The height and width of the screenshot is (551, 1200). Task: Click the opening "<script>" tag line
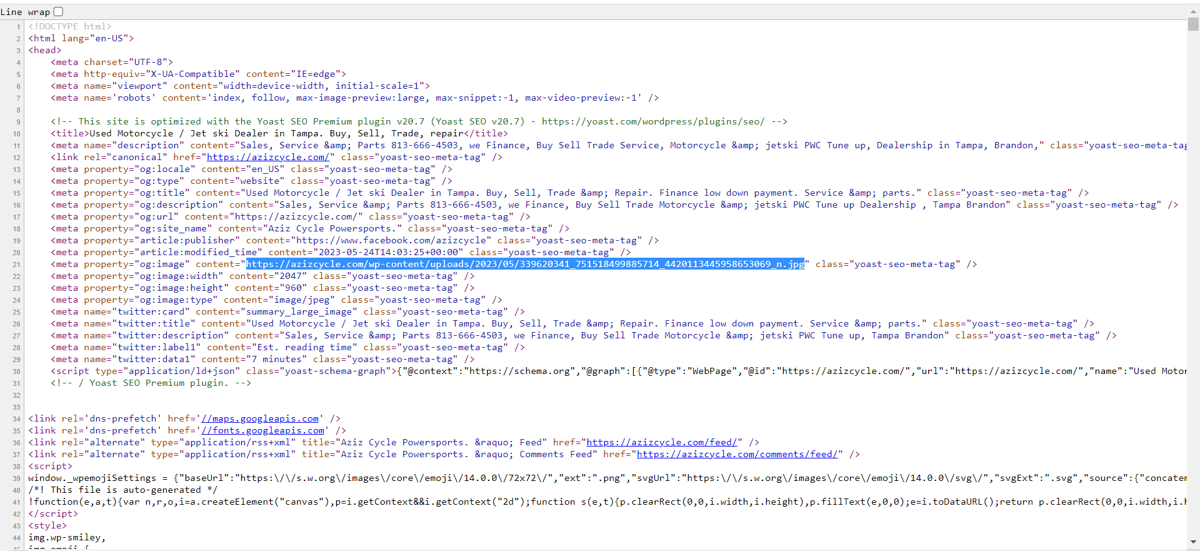50,466
